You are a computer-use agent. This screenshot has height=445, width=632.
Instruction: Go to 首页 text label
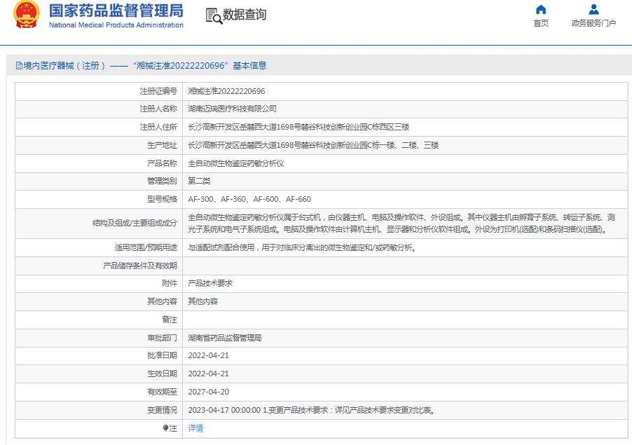[x=540, y=23]
